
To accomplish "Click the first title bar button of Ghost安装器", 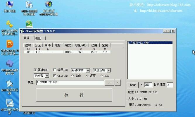I will coord(165,31).
